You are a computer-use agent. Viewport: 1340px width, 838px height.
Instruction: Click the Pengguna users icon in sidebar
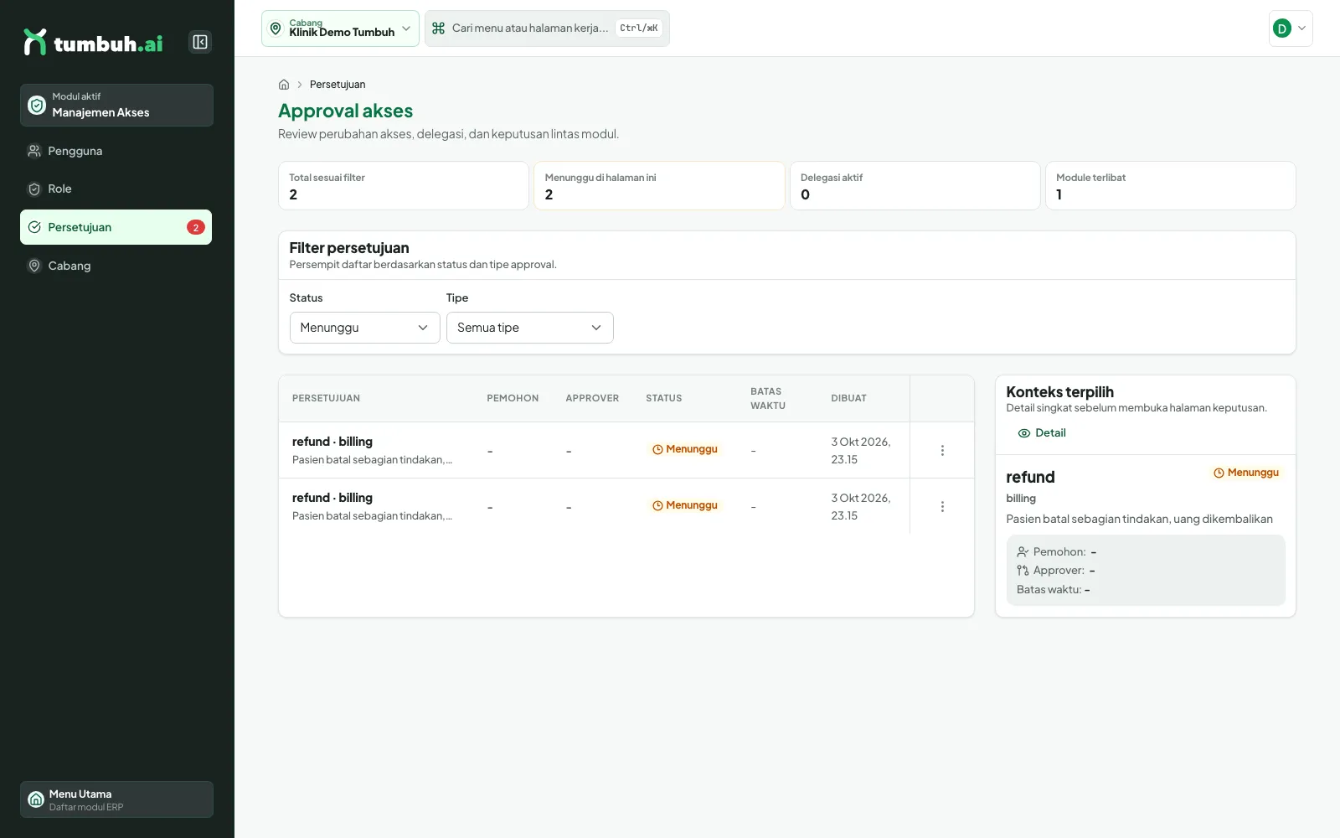click(x=34, y=151)
